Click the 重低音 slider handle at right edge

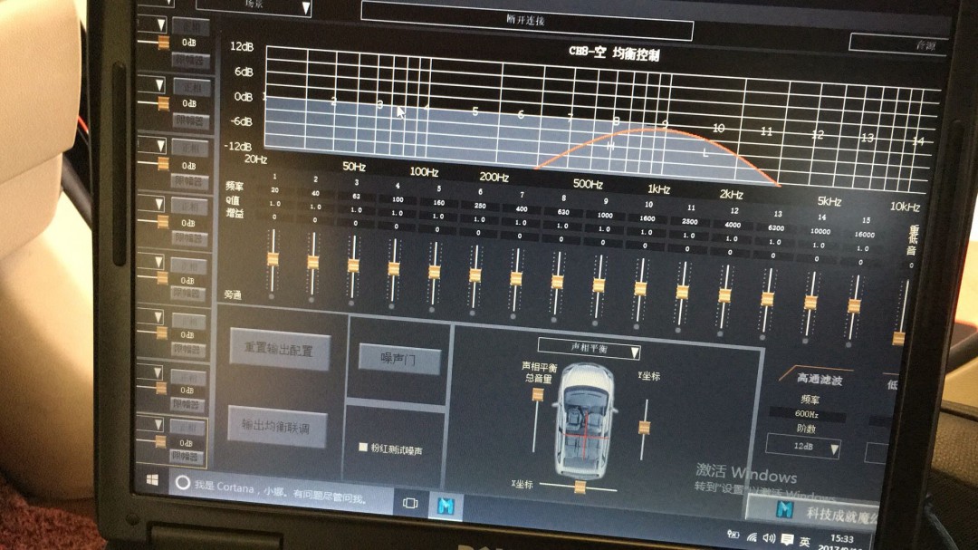pos(898,338)
